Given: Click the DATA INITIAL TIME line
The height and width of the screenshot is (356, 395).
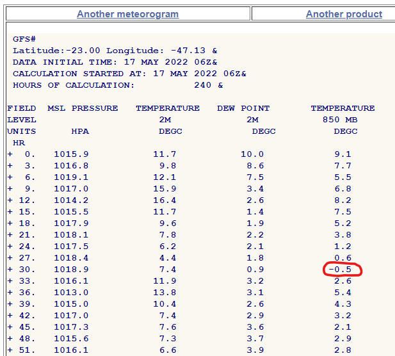Looking at the screenshot, I should coord(115,62).
